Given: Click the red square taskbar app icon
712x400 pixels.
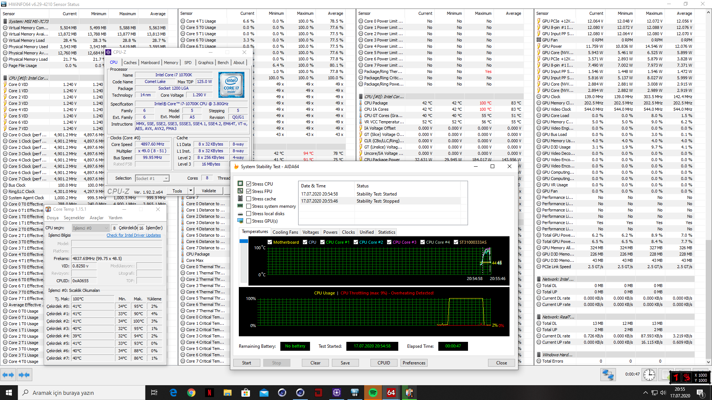Looking at the screenshot, I should 319,393.
